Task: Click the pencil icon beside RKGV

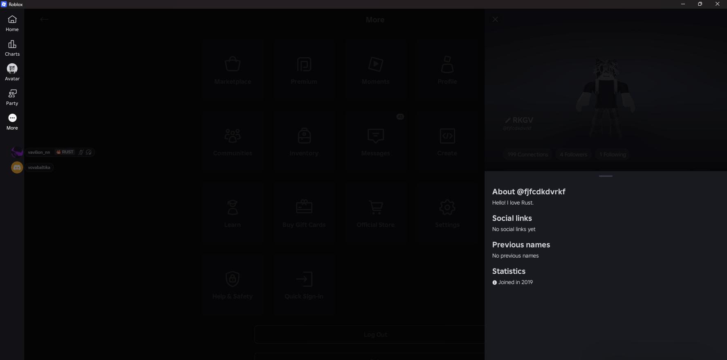Action: 507,120
